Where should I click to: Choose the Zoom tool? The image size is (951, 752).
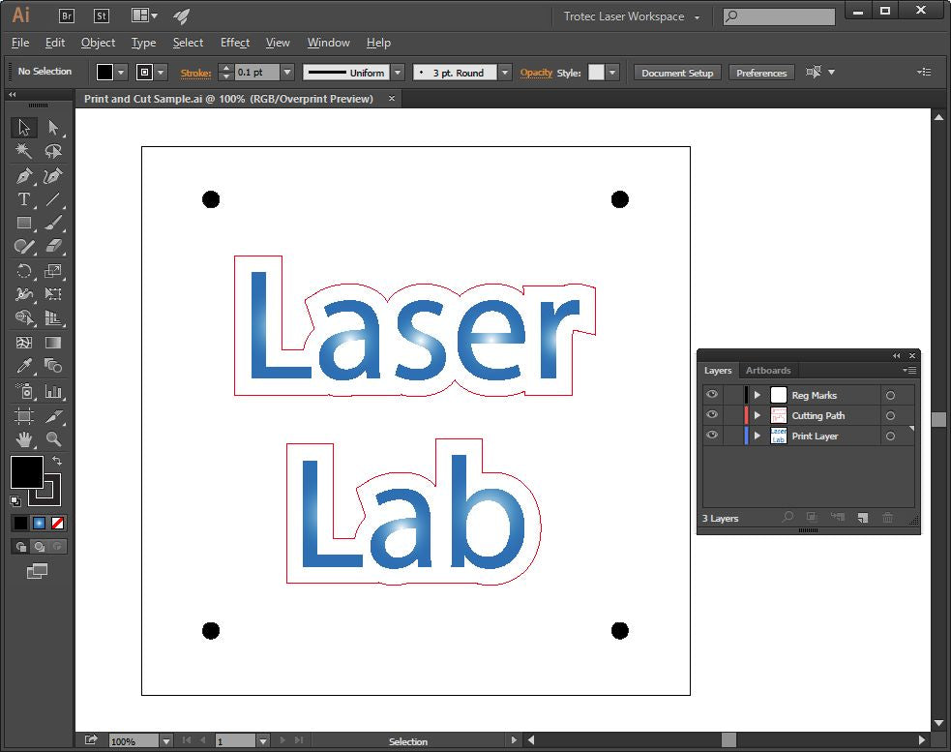point(53,439)
